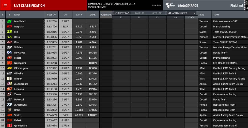Click Bagnaia's number 63 badge
This screenshot has height=128, width=248.
(9, 27)
